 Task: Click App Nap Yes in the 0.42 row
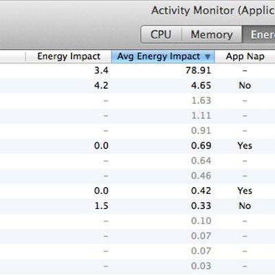point(245,191)
